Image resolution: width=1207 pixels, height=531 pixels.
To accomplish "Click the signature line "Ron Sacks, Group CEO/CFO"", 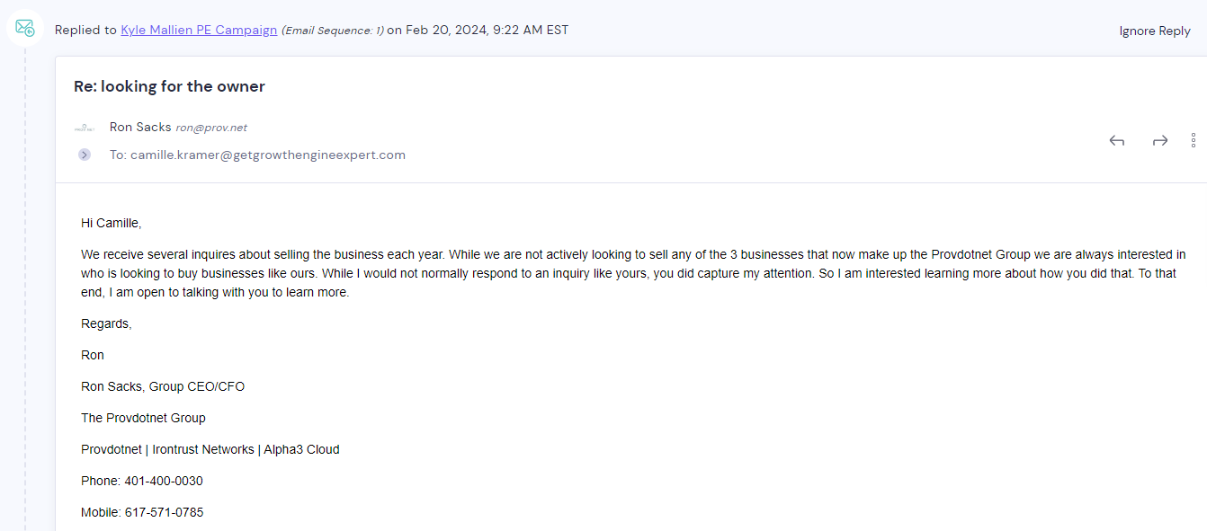I will pyautogui.click(x=163, y=386).
